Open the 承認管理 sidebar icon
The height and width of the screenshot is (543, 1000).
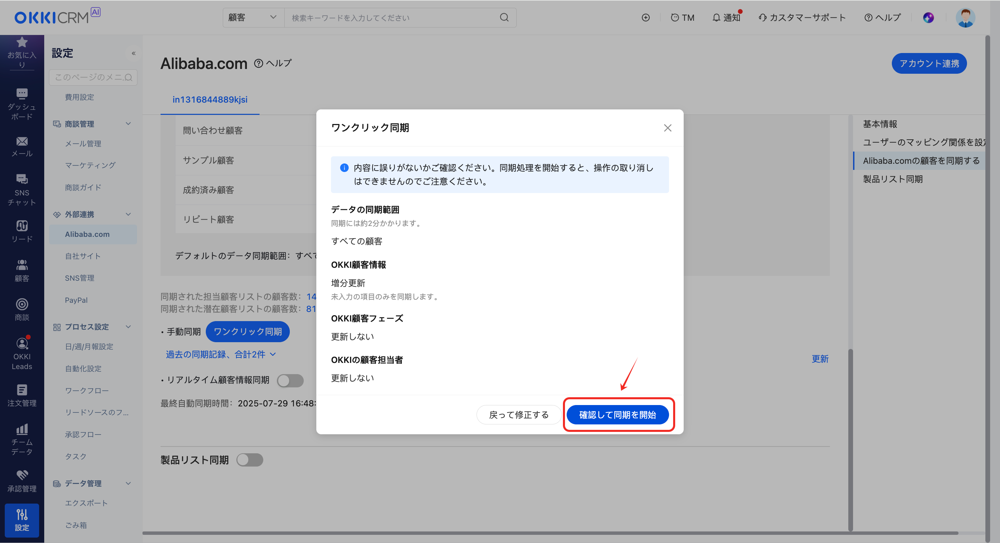point(22,475)
